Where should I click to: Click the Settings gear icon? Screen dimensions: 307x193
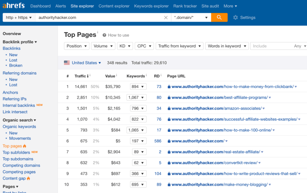235,18
